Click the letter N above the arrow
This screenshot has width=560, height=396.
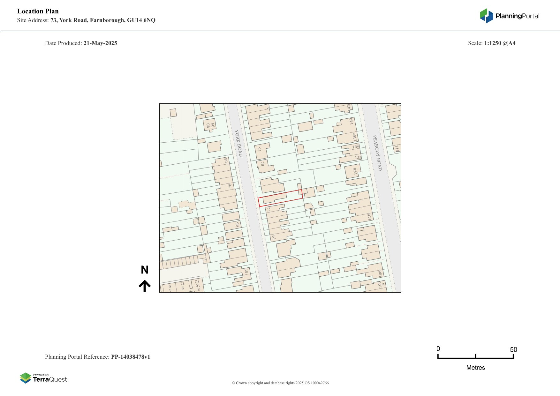tap(145, 270)
